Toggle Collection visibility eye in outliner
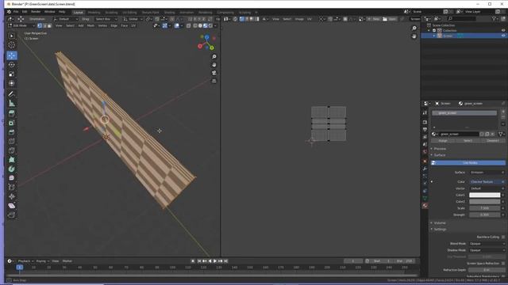The image size is (508, 285). click(x=503, y=30)
